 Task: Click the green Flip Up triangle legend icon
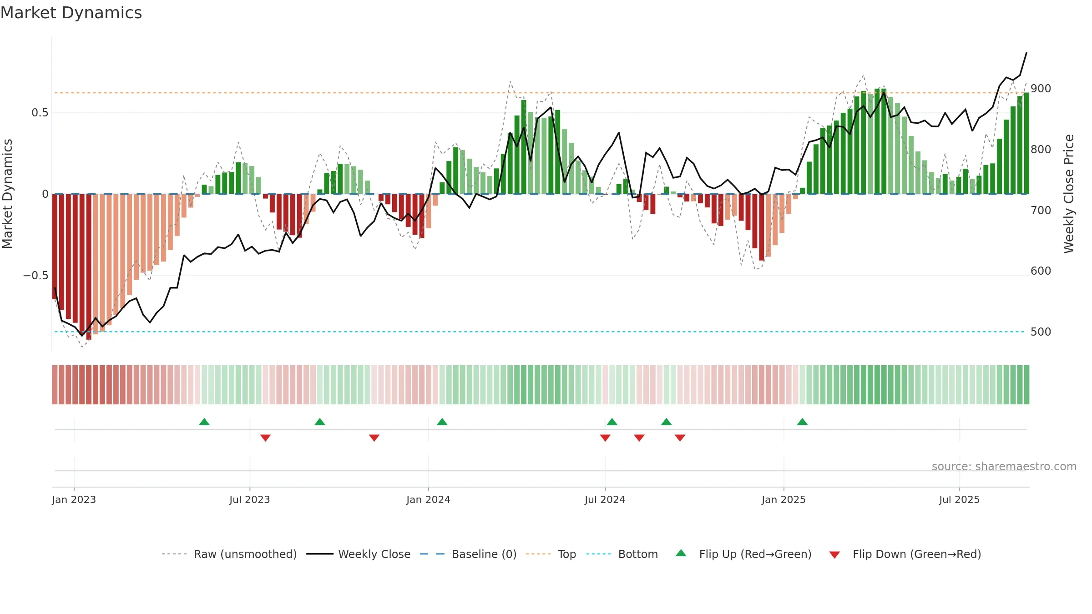(x=681, y=553)
